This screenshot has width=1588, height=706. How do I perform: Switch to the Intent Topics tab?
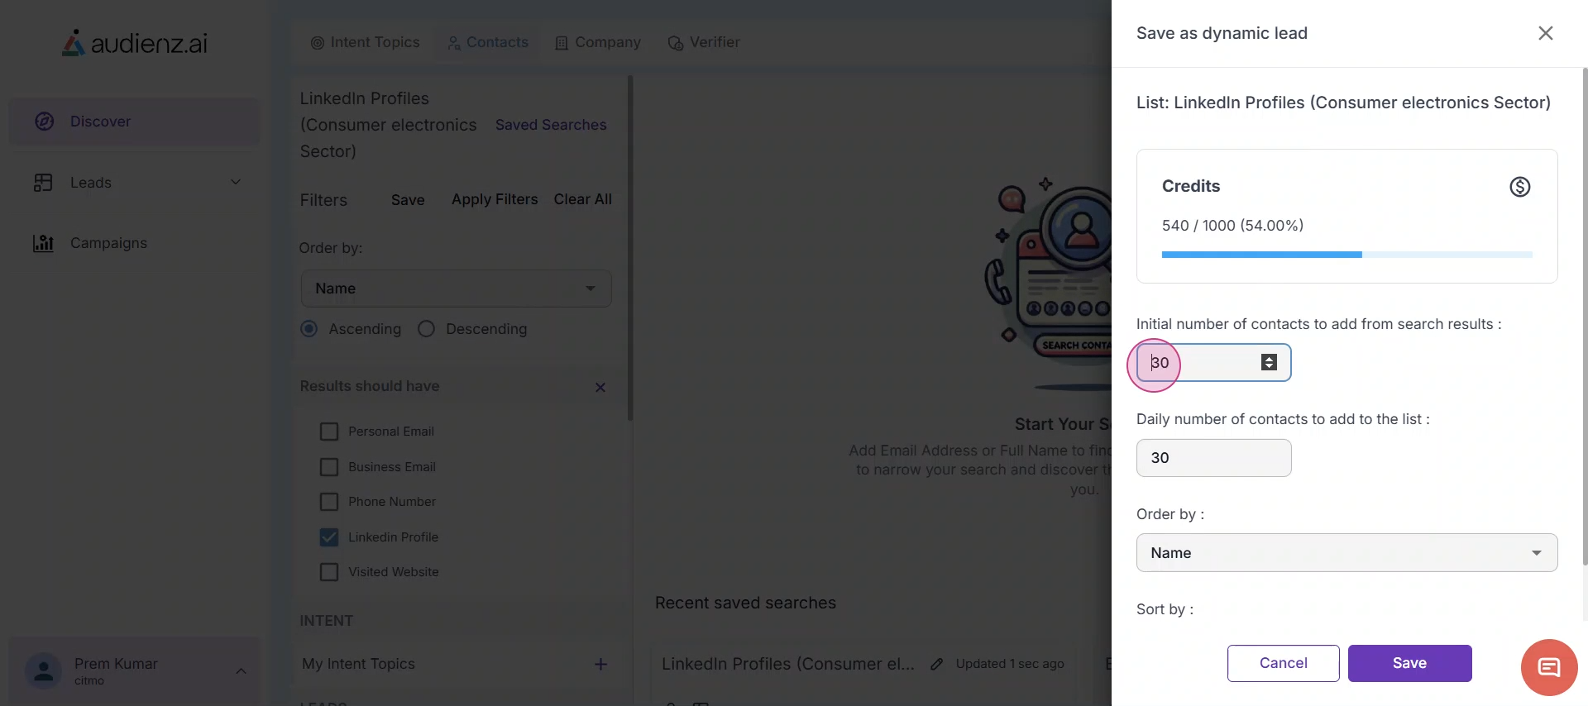pyautogui.click(x=365, y=42)
